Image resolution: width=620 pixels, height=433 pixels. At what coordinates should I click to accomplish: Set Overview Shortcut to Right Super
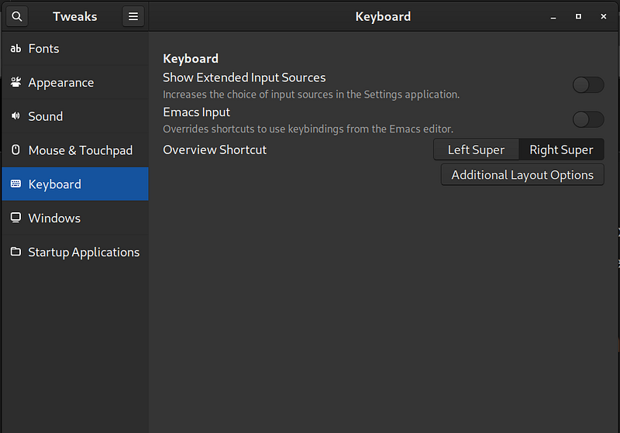pos(561,149)
